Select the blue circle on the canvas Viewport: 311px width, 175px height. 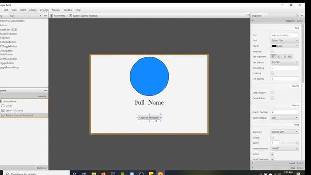coord(149,76)
